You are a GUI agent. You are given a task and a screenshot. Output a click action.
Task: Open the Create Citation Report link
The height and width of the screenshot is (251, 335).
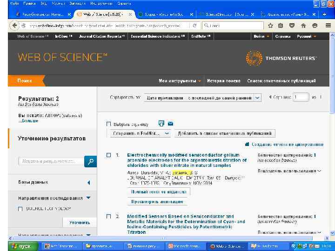(x=288, y=145)
